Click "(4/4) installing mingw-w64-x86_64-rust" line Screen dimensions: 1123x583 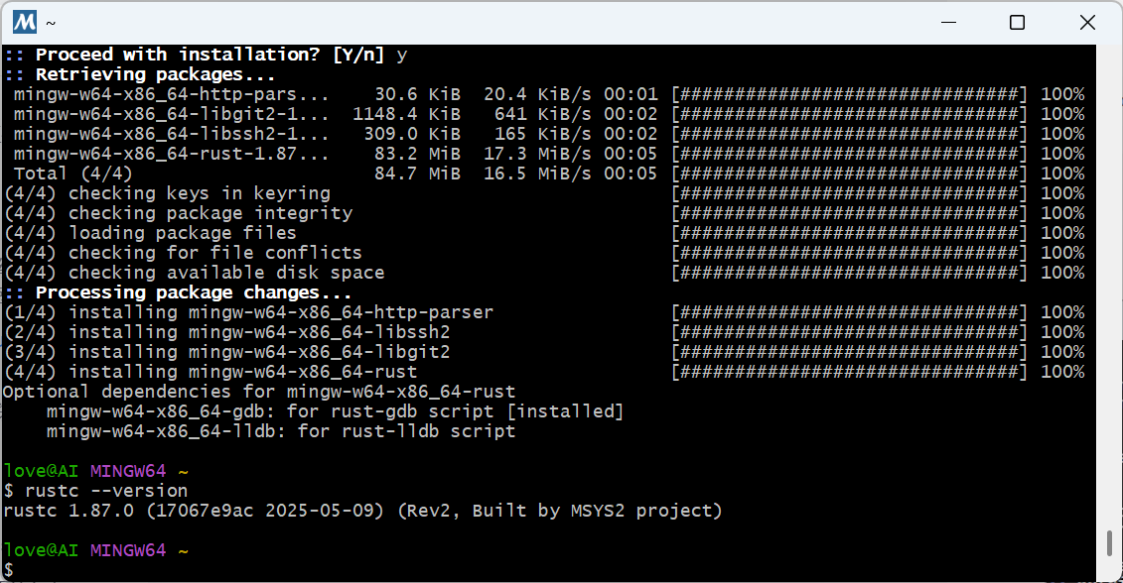(211, 372)
